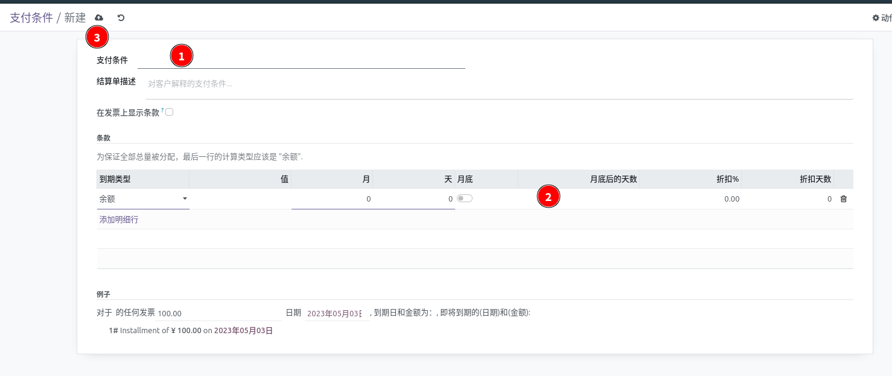Viewport: 892px width, 376px height.
Task: Click the 折扣天数 cell in the 余额 row
Action: 788,199
